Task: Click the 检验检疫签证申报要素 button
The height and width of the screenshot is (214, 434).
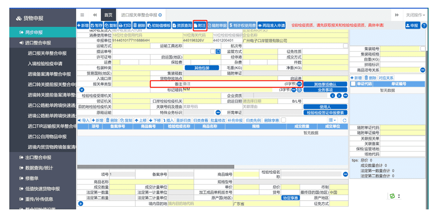Action: (325, 113)
